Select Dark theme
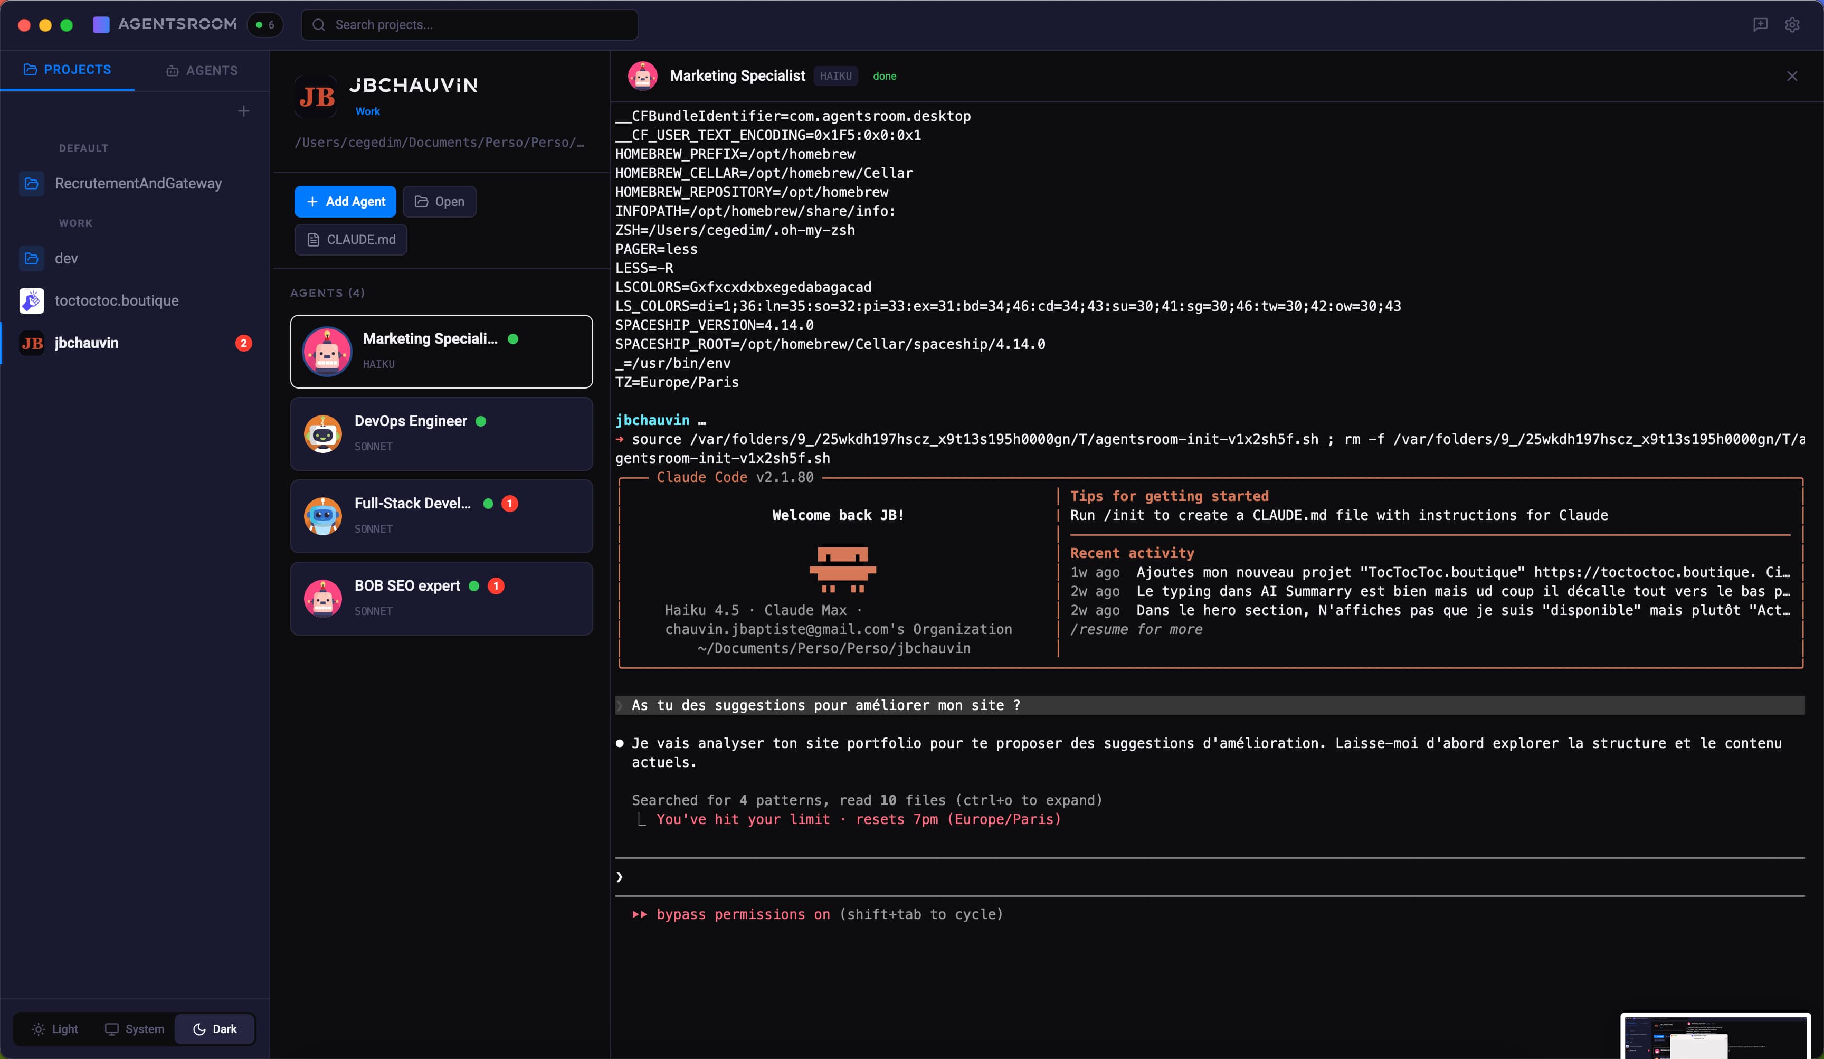Image resolution: width=1824 pixels, height=1059 pixels. (x=214, y=1028)
